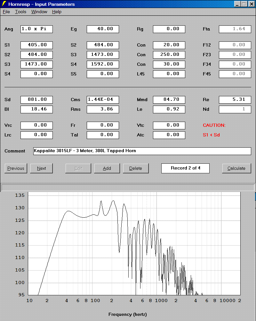Click the Vrc input field
The height and width of the screenshot is (321, 256).
pos(36,125)
